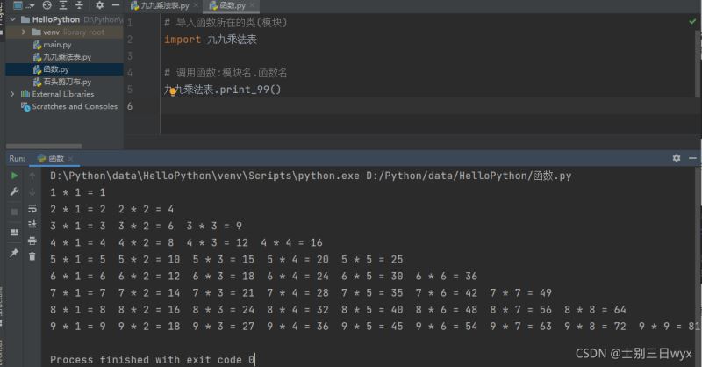702x367 pixels.
Task: Click the up the stack trace arrow
Action: pos(32,176)
